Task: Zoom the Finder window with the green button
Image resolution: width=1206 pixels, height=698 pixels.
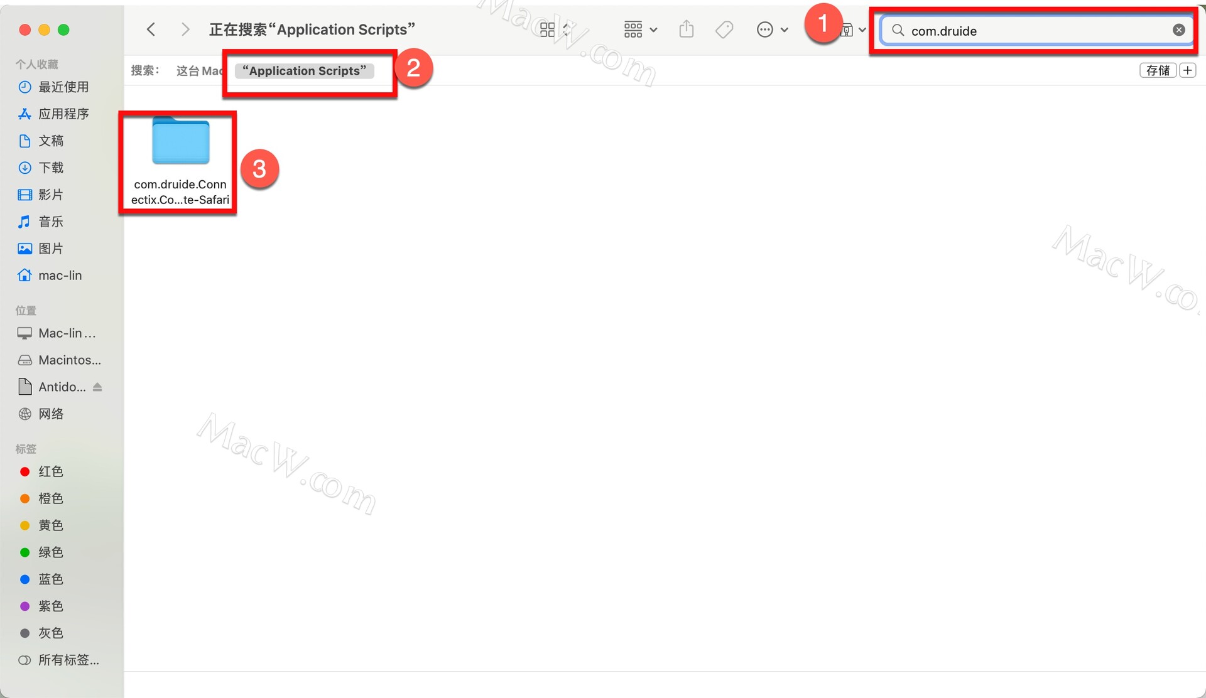Action: point(63,30)
